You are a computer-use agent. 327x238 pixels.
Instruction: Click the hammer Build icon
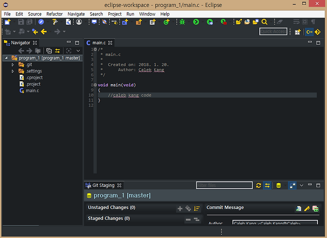pos(55,22)
